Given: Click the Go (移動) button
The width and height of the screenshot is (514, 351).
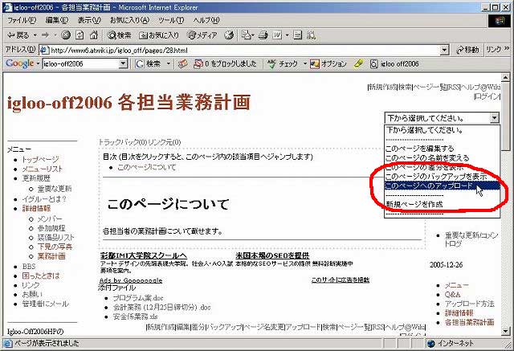Looking at the screenshot, I should 467,50.
